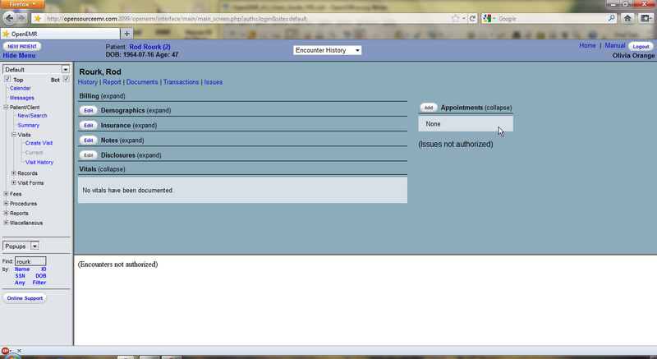Image resolution: width=657 pixels, height=359 pixels.
Task: Click the Firefox home icon
Action: (627, 18)
